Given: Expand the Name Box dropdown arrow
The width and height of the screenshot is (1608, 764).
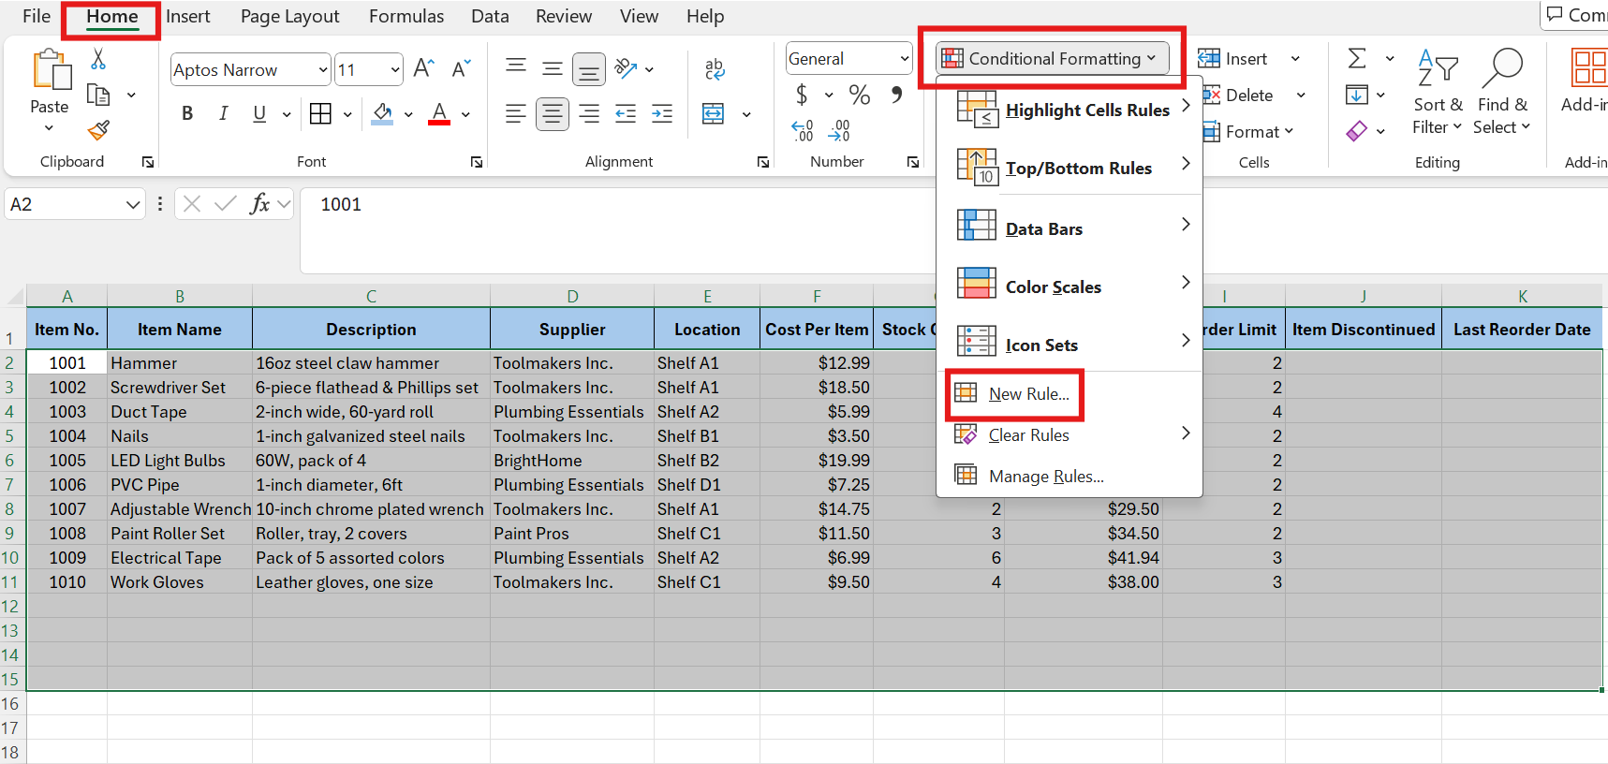Looking at the screenshot, I should [133, 204].
